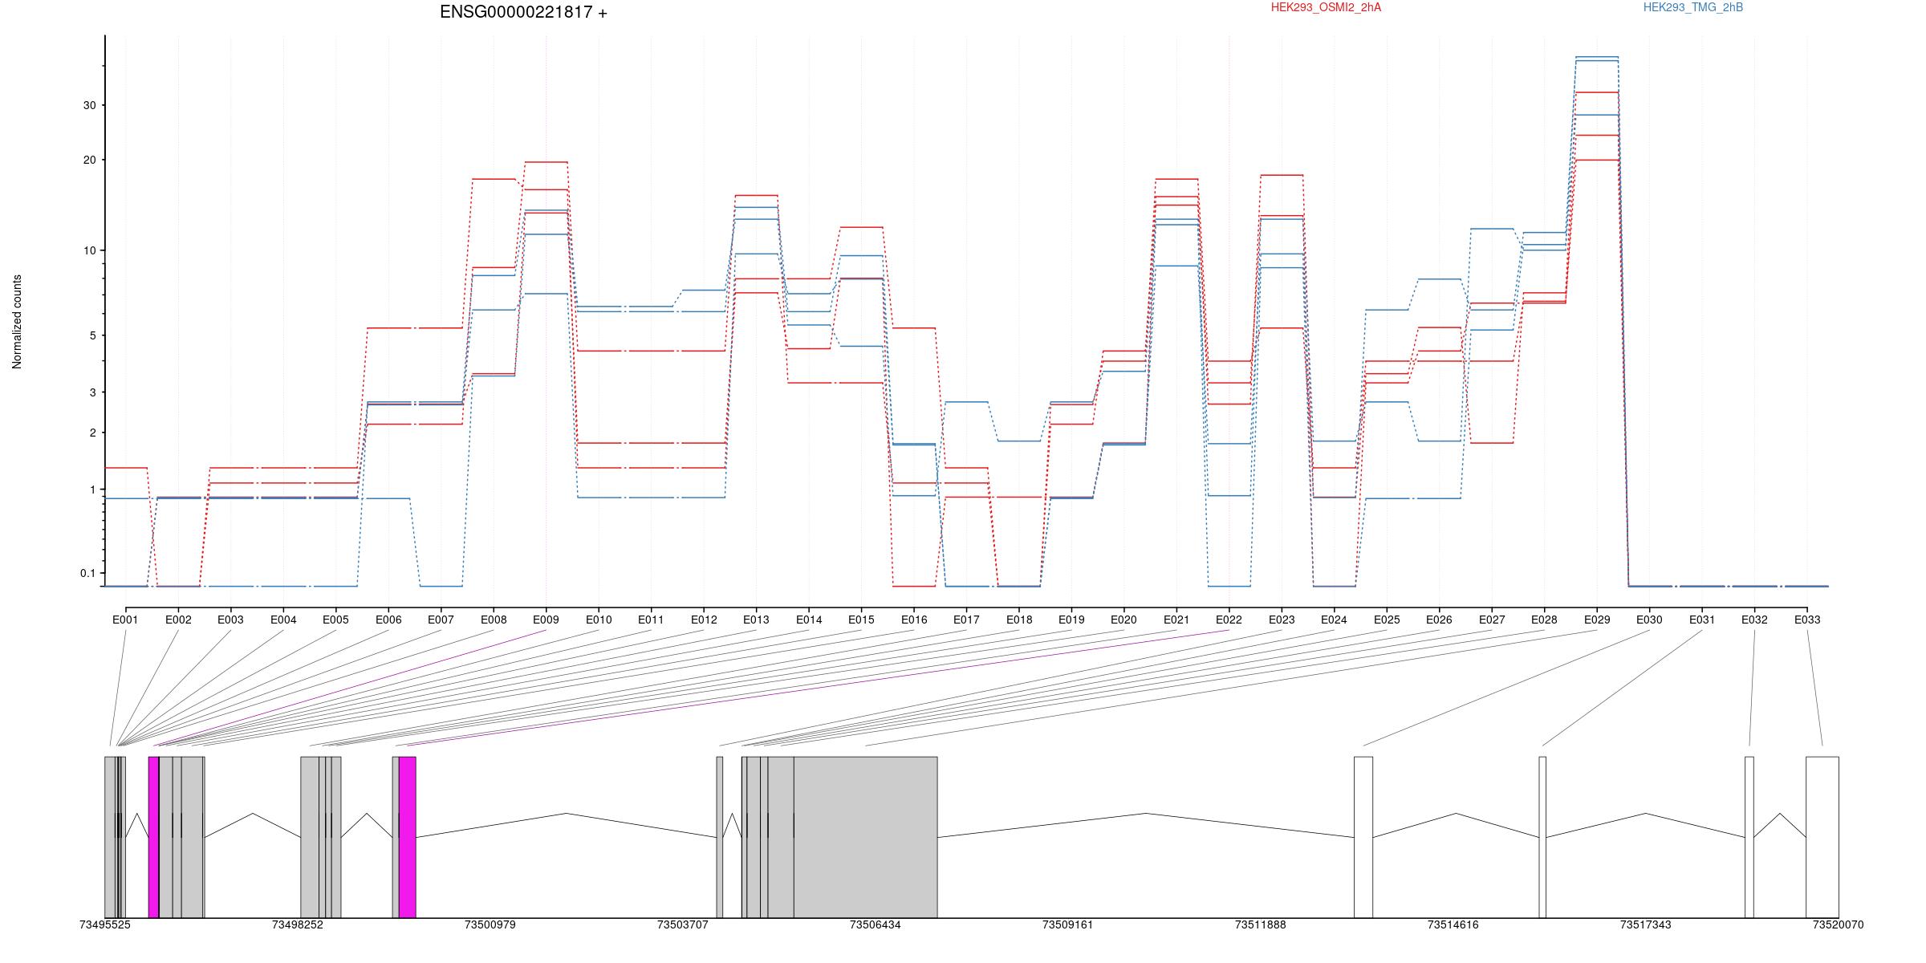
Task: Select exon label E025
Action: pyautogui.click(x=1387, y=620)
